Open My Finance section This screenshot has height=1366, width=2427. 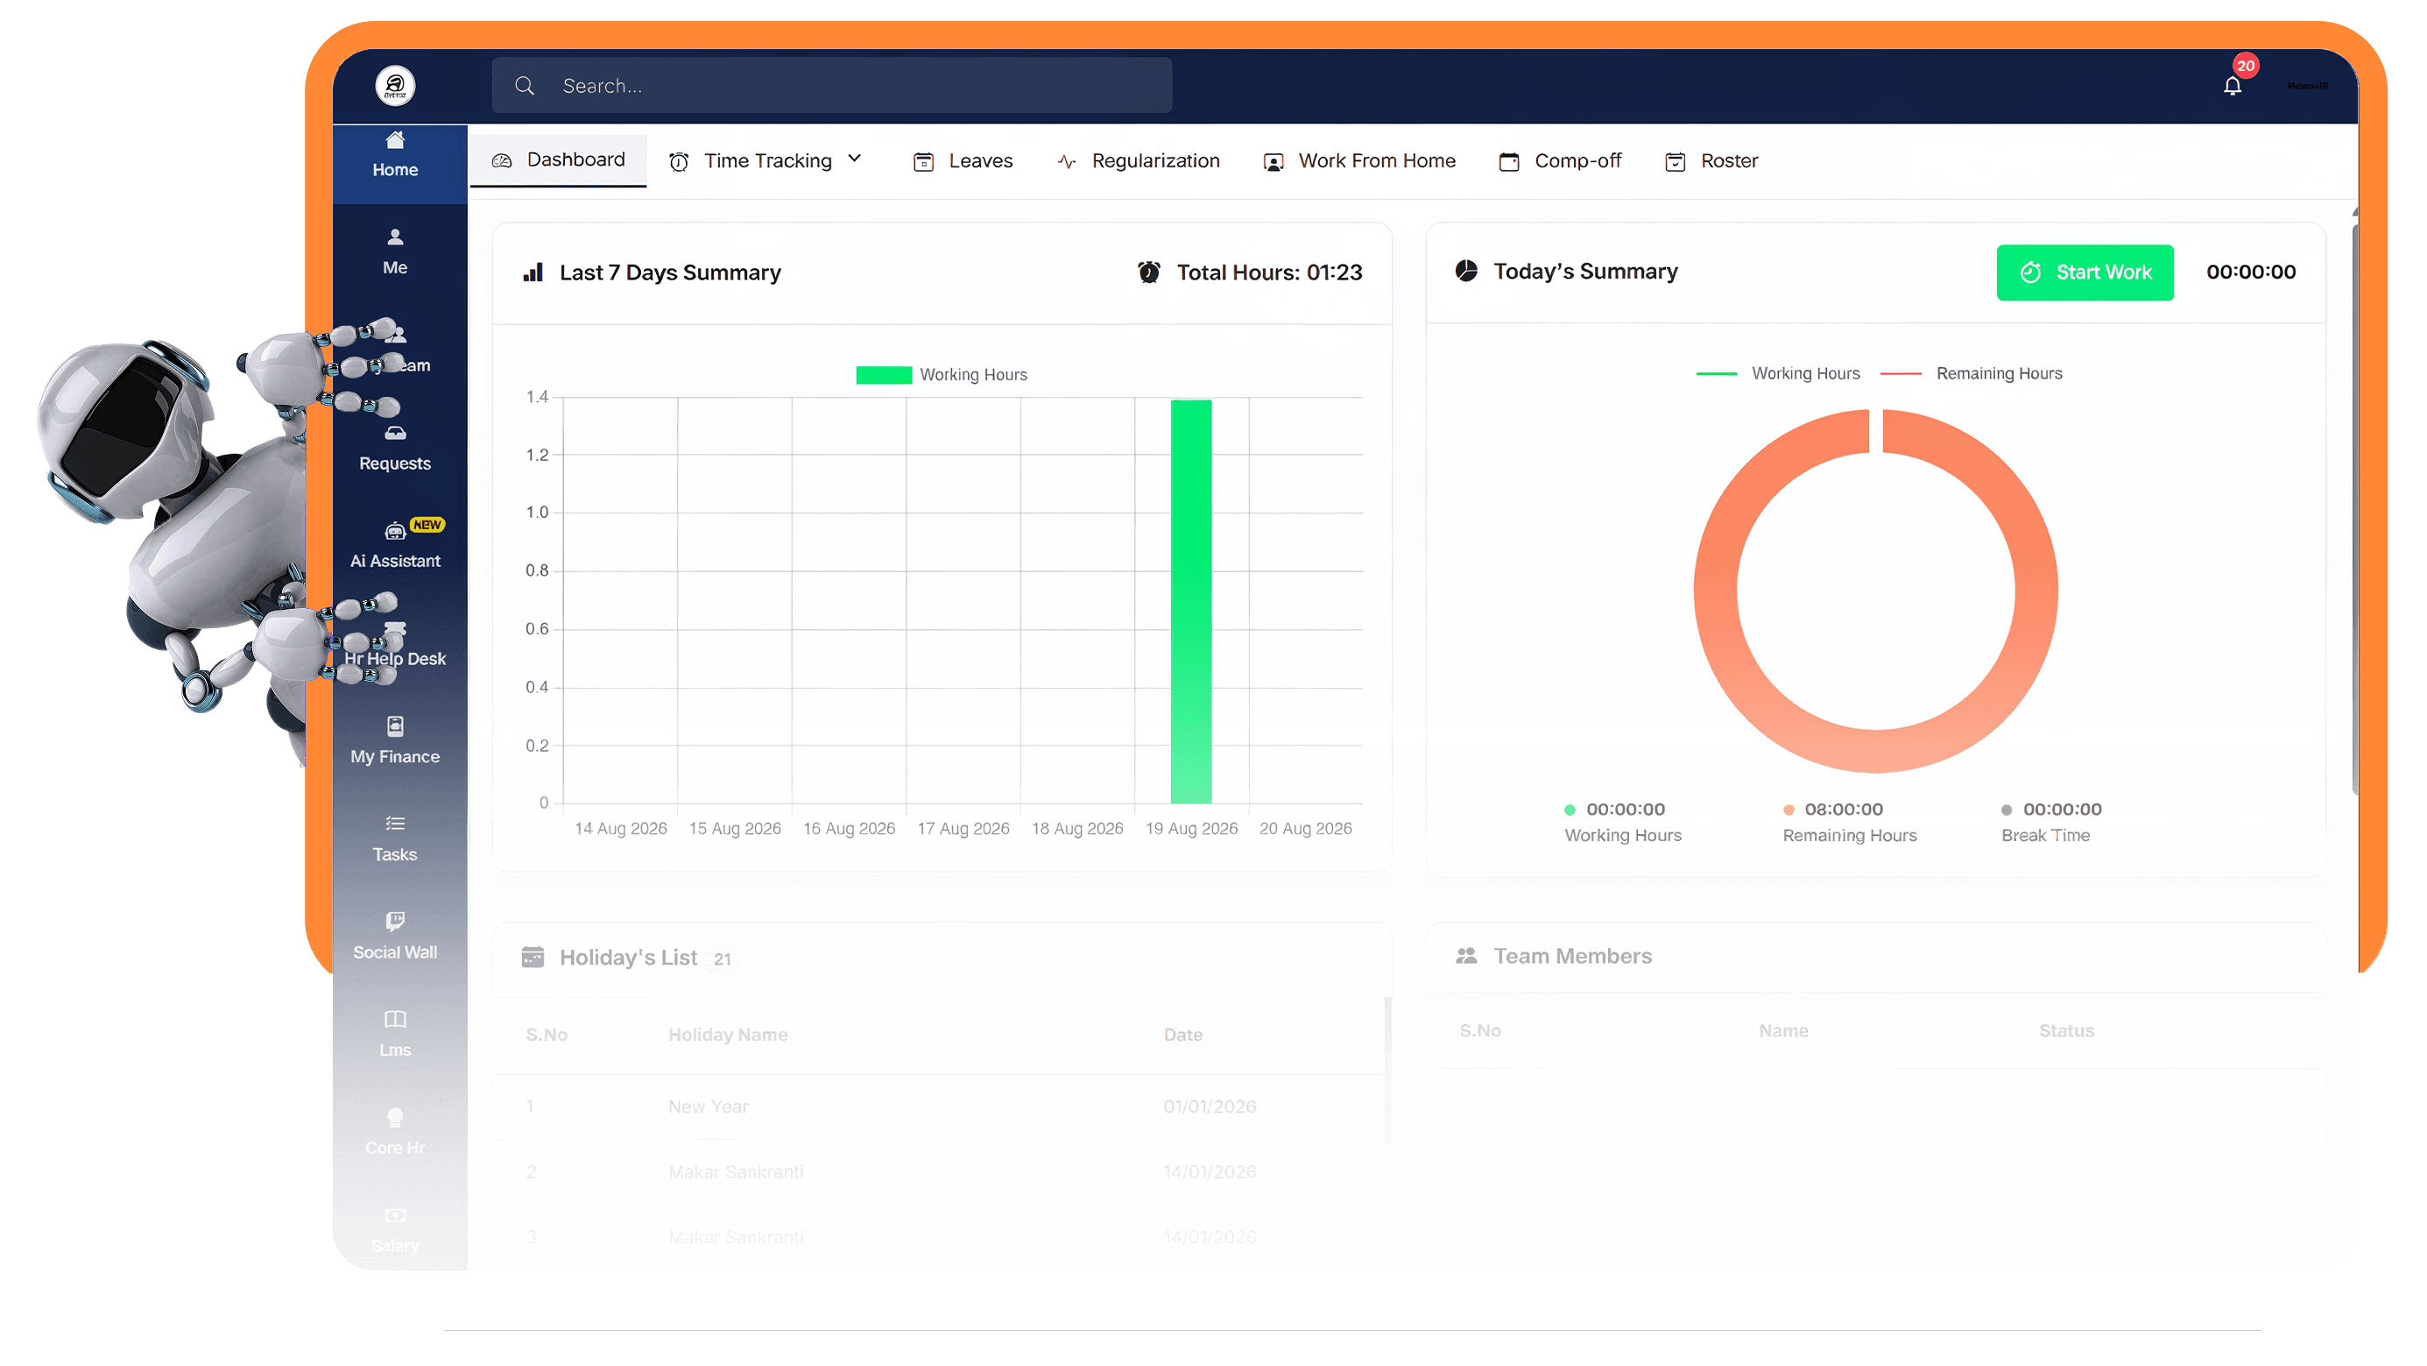coord(395,741)
